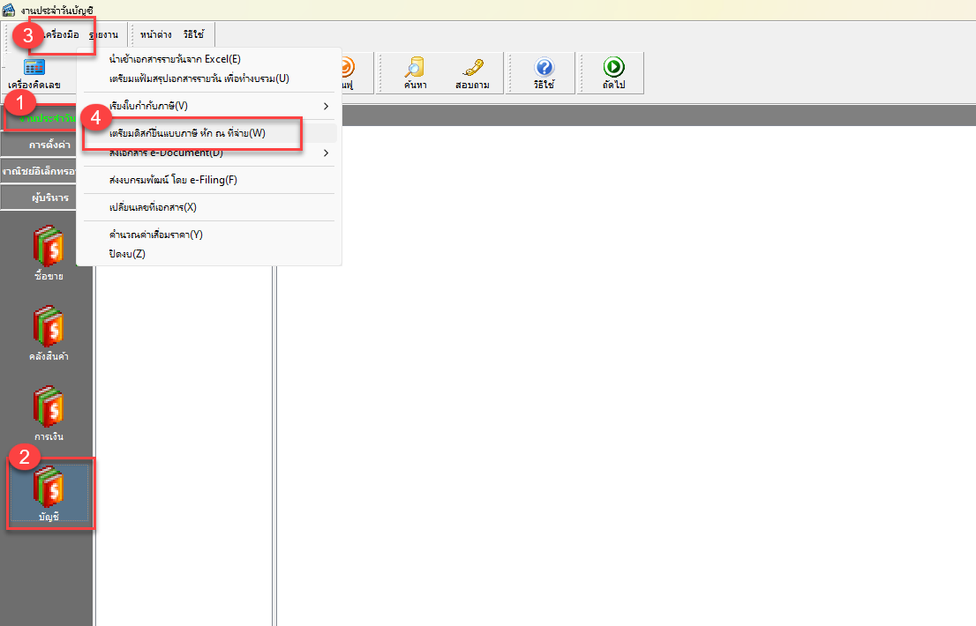Click the สอบถาม (inquiry) phone icon

474,72
